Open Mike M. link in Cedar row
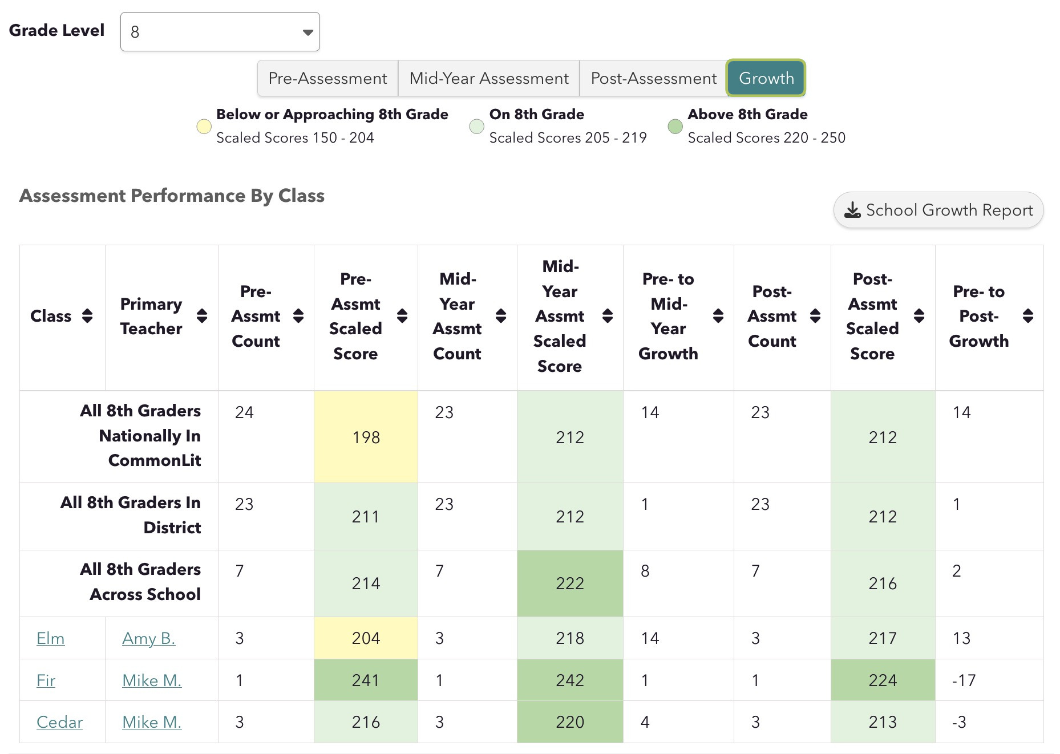1060x754 pixels. click(x=152, y=722)
